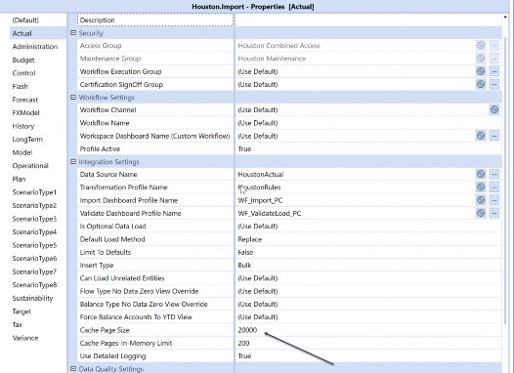Open ellipsis browse for Validate Dashboard Profile Name
The width and height of the screenshot is (514, 373).
coord(494,213)
